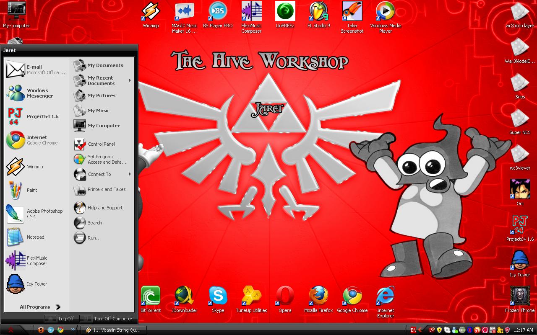537x335 pixels.
Task: Click the Take Screenshot desktop icon
Action: click(x=352, y=17)
